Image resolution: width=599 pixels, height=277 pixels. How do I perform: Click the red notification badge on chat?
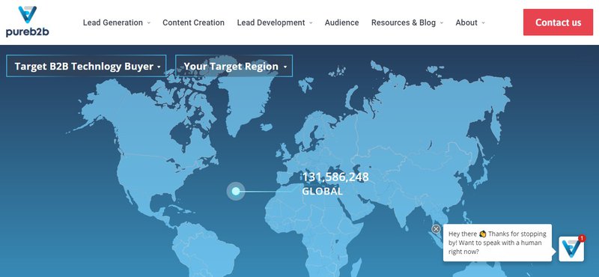tap(582, 238)
